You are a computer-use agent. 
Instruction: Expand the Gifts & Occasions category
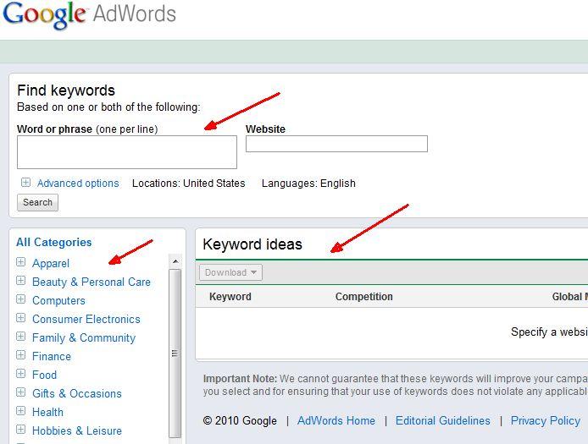click(21, 392)
